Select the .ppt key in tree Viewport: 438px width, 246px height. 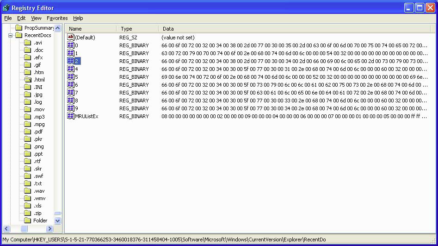(x=38, y=154)
